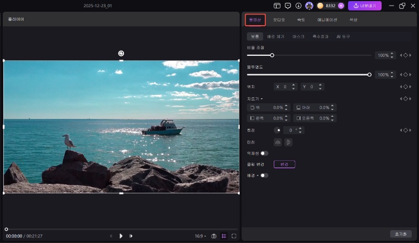This screenshot has height=243, width=419.
Task: Click the opacity (불투명도) slider handle
Action: [x=369, y=75]
